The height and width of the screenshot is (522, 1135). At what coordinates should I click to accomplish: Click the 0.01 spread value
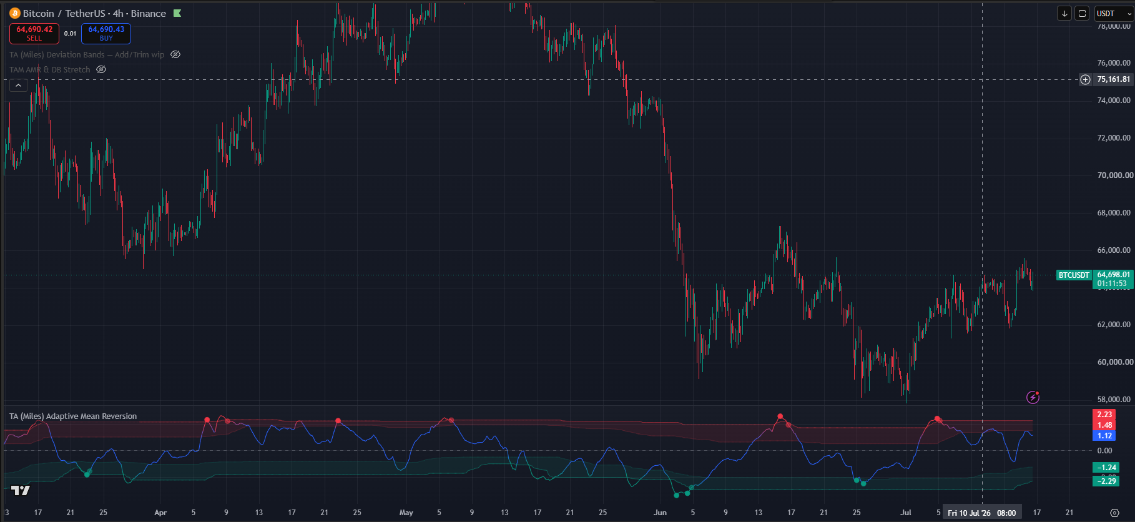(70, 34)
